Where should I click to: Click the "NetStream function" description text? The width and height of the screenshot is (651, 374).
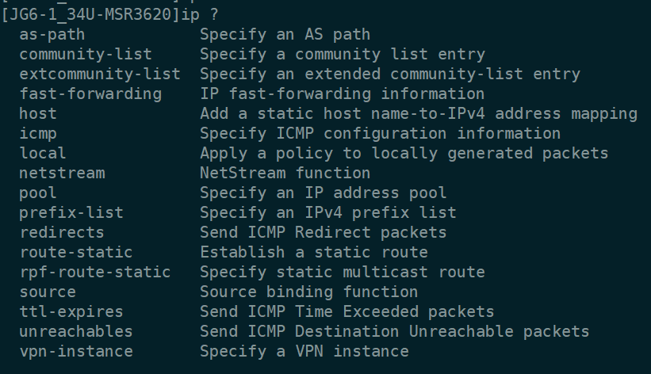pyautogui.click(x=285, y=173)
